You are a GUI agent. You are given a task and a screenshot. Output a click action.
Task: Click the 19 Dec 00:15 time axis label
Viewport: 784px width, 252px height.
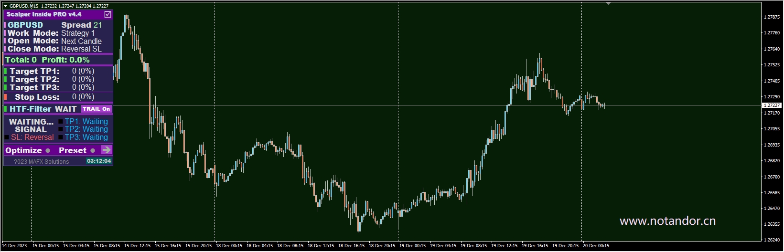[413, 246]
